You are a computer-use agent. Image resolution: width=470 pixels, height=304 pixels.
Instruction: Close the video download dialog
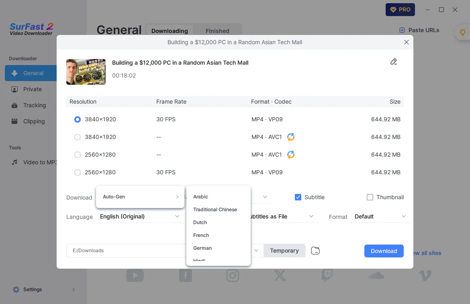(407, 42)
